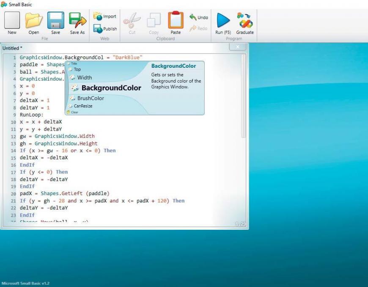
Task: Select Width in the IntelliSense list
Action: click(81, 78)
